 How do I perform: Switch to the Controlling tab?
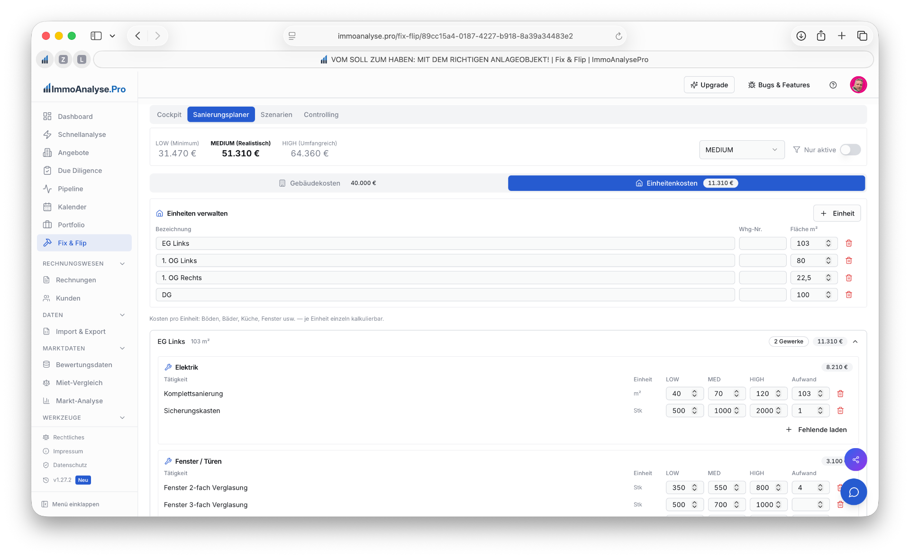tap(321, 115)
